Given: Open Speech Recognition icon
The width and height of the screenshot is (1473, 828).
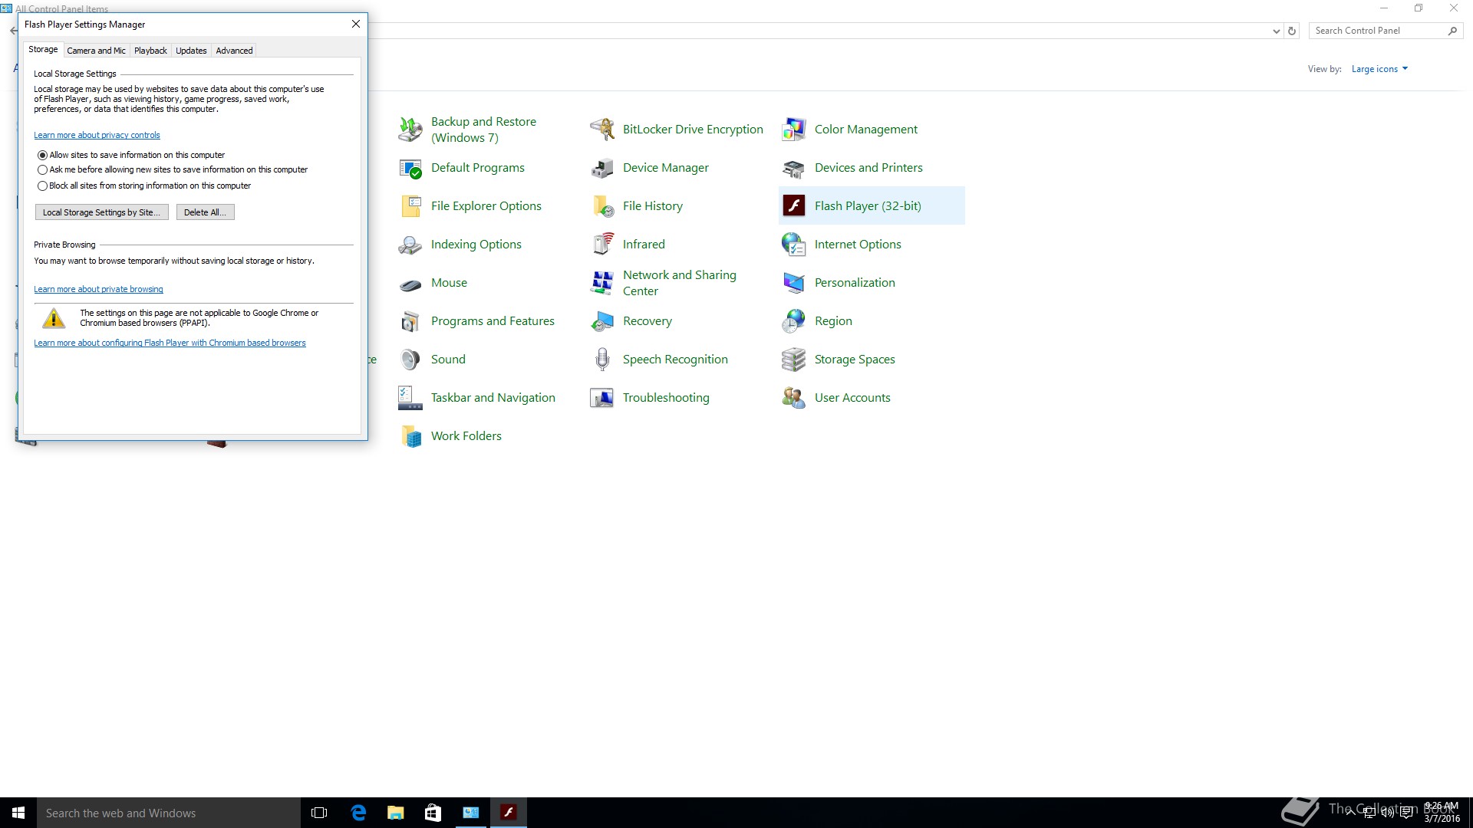Looking at the screenshot, I should pyautogui.click(x=602, y=360).
